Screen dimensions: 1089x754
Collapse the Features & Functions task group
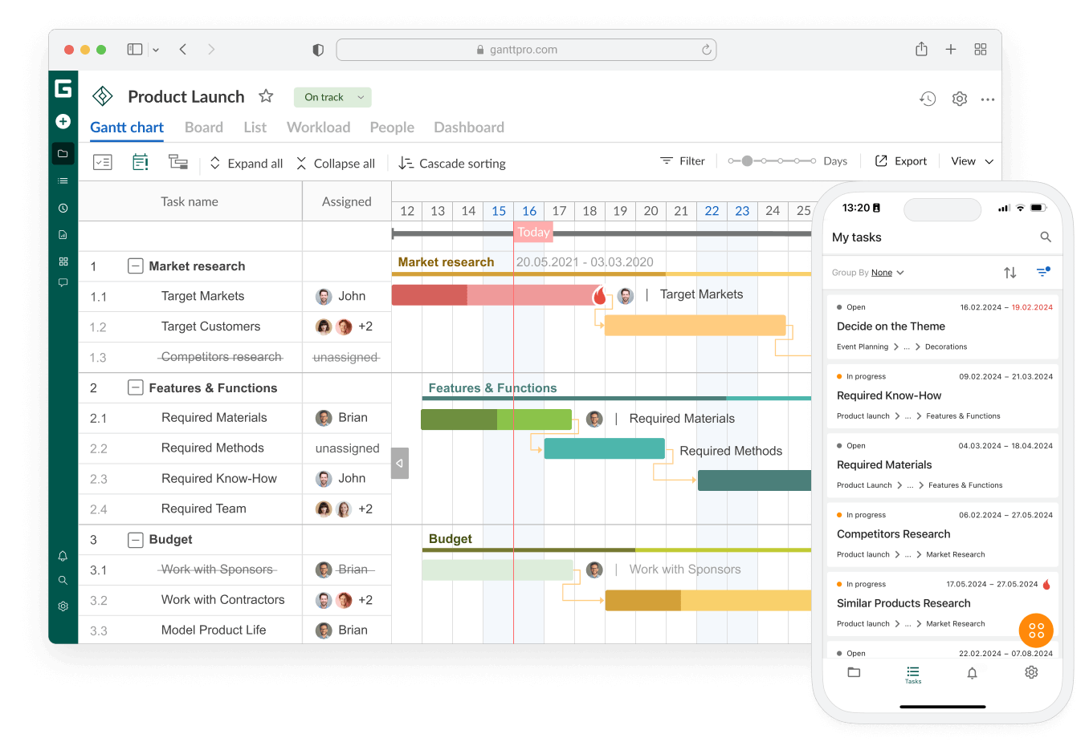click(135, 387)
